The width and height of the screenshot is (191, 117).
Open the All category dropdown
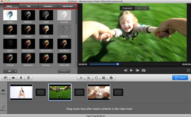10,71
